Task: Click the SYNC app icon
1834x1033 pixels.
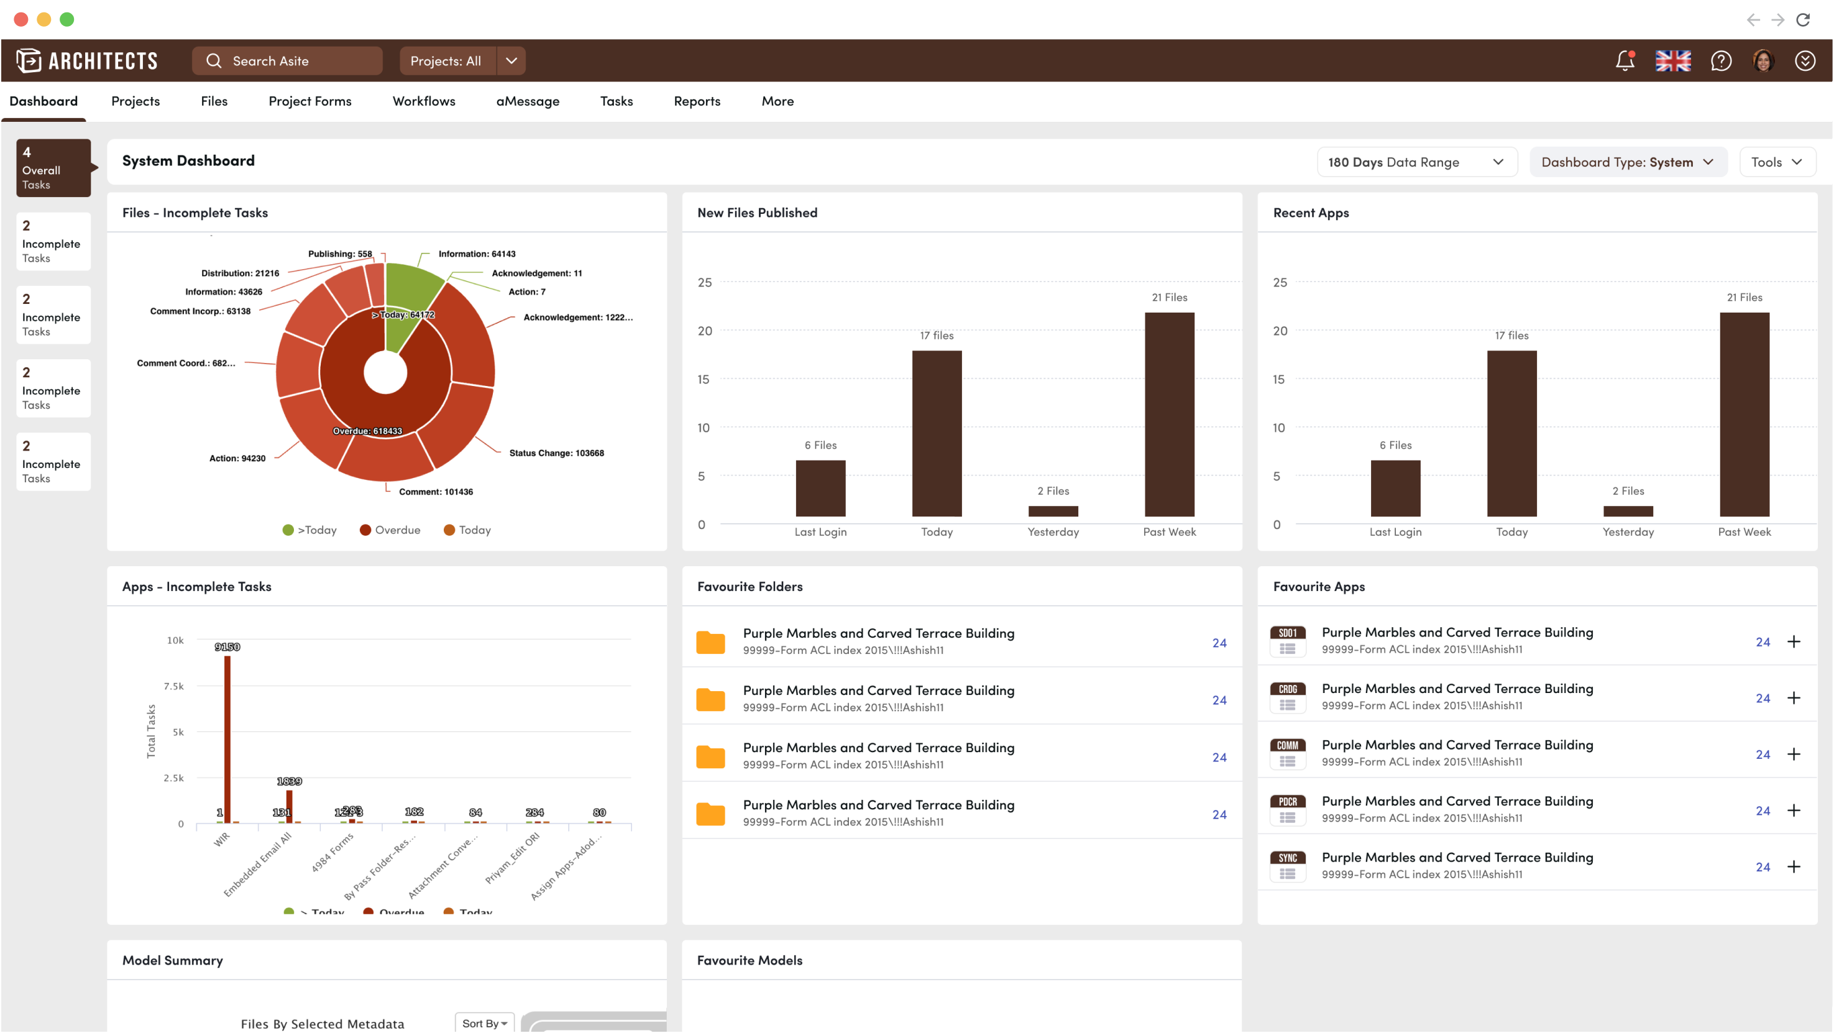Action: pyautogui.click(x=1288, y=866)
